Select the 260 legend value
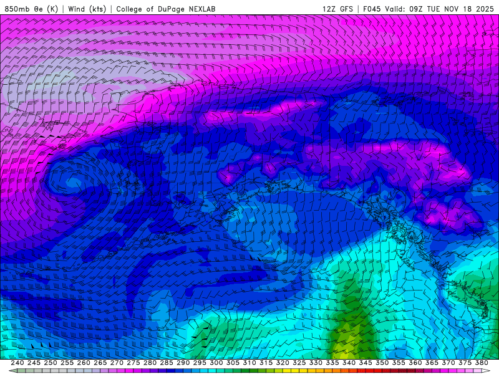Screen dimensions: 499x374 pyautogui.click(x=84, y=363)
